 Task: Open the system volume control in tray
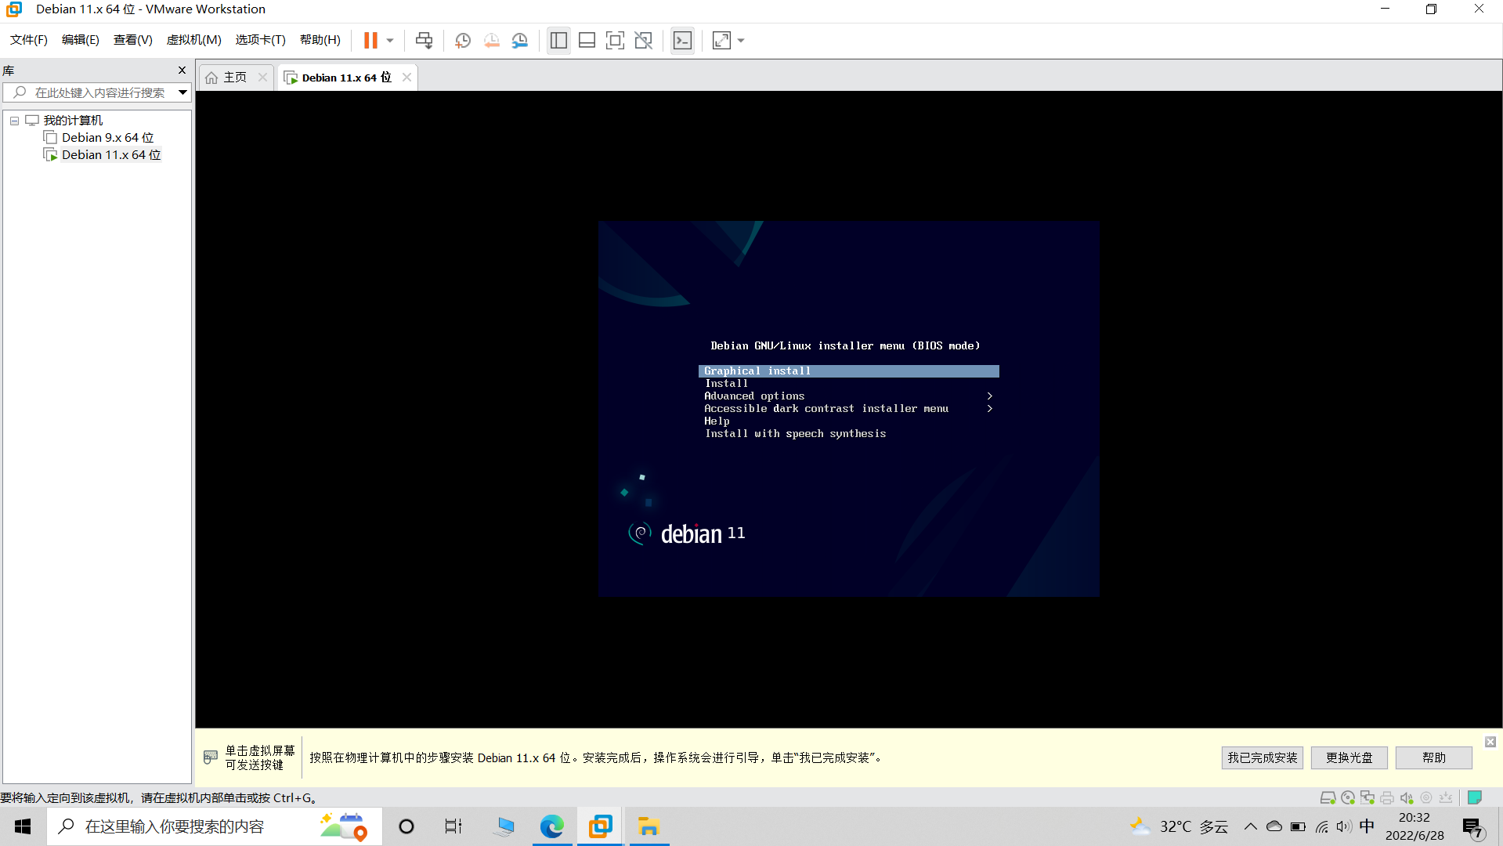coord(1344,826)
